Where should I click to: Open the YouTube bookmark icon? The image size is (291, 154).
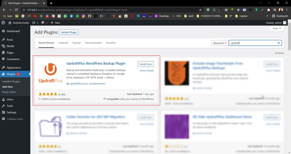pos(35,16)
